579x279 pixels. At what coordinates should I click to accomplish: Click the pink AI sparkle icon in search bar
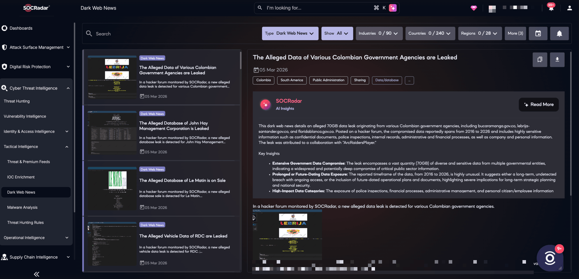click(393, 8)
